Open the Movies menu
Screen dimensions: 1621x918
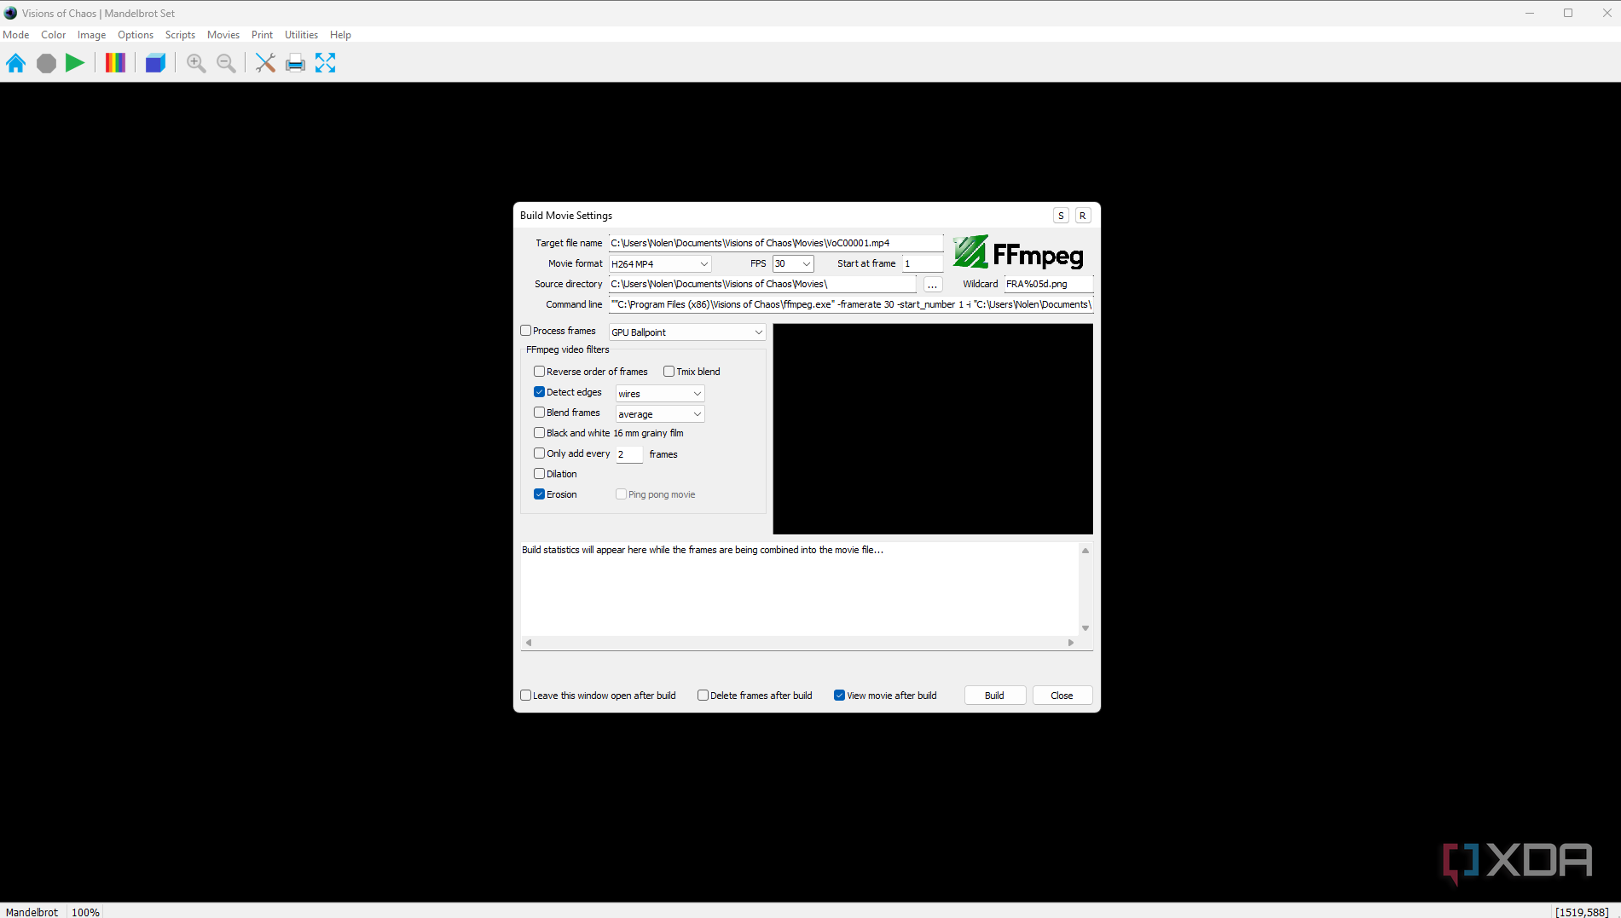[223, 35]
